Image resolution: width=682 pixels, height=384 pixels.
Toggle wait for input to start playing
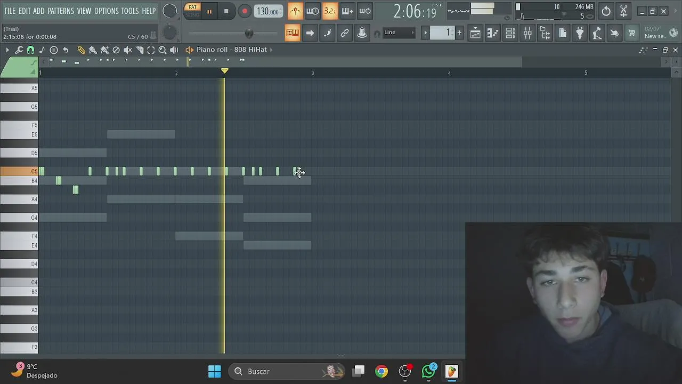point(313,11)
